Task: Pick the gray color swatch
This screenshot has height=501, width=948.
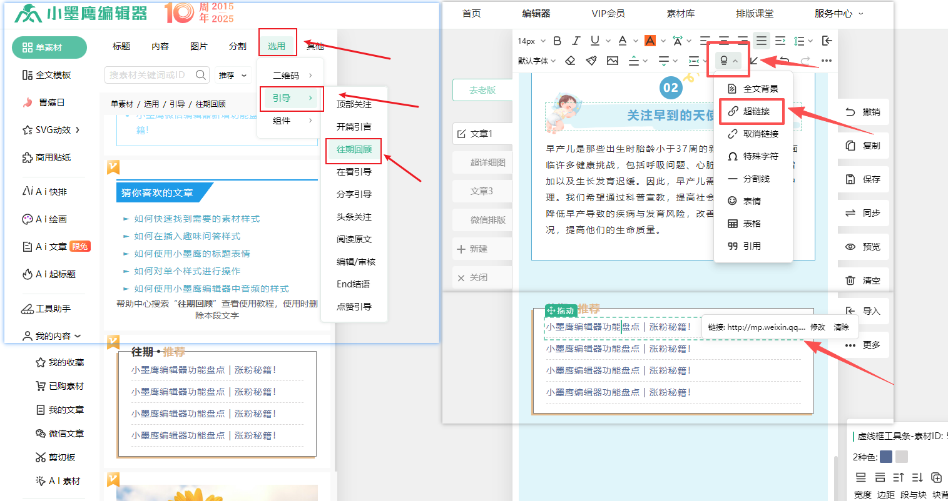Action: click(902, 457)
